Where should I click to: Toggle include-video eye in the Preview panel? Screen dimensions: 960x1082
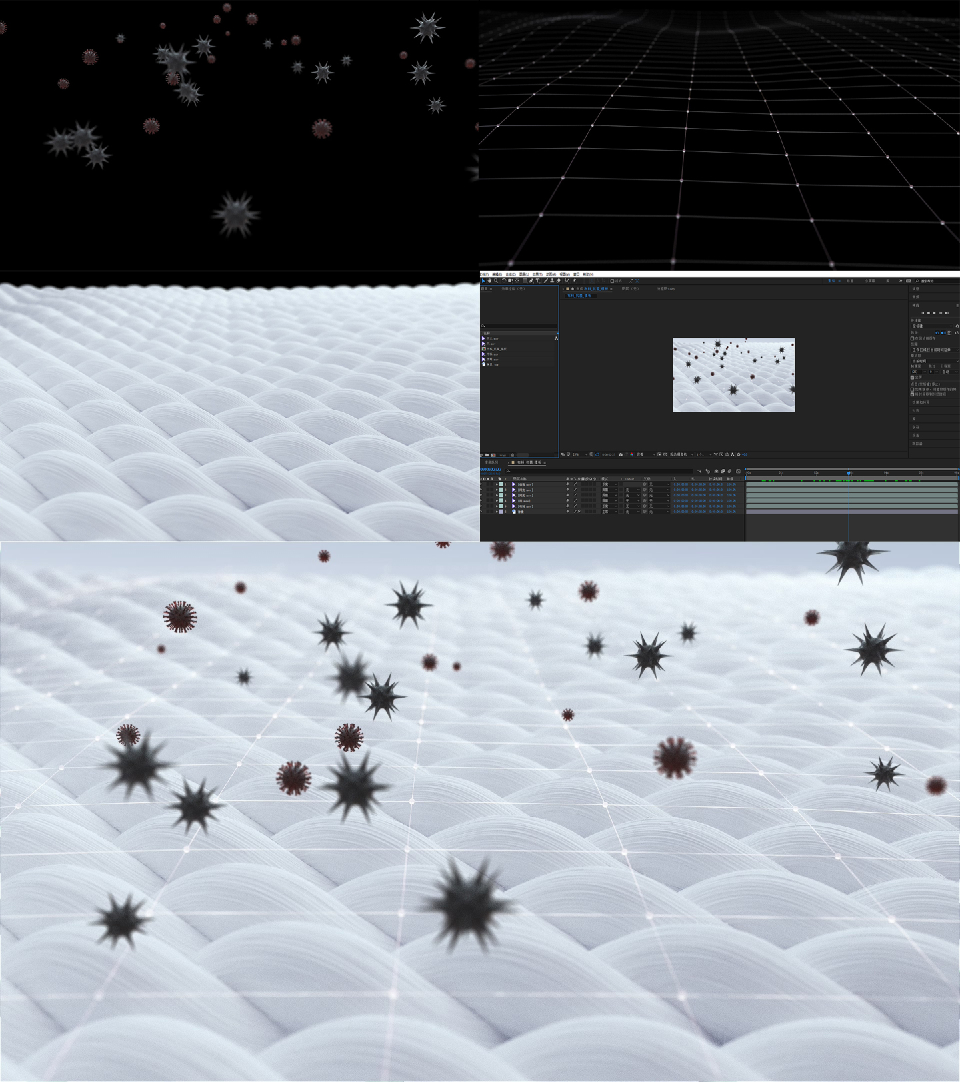pyautogui.click(x=937, y=333)
